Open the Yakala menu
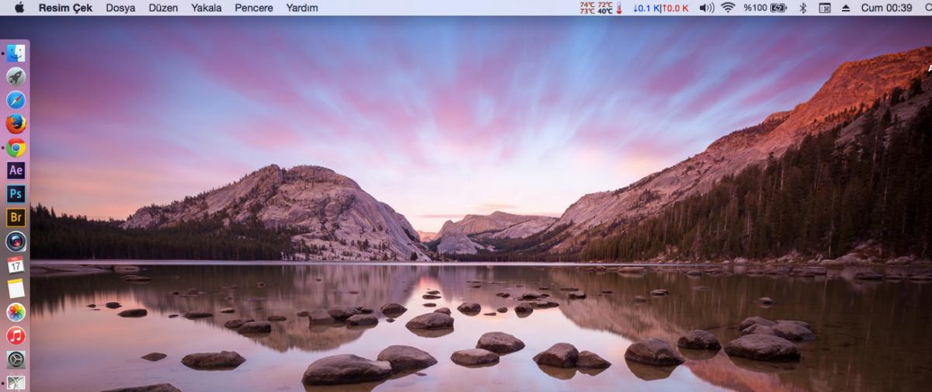Screen dimensions: 932x392 click(206, 8)
